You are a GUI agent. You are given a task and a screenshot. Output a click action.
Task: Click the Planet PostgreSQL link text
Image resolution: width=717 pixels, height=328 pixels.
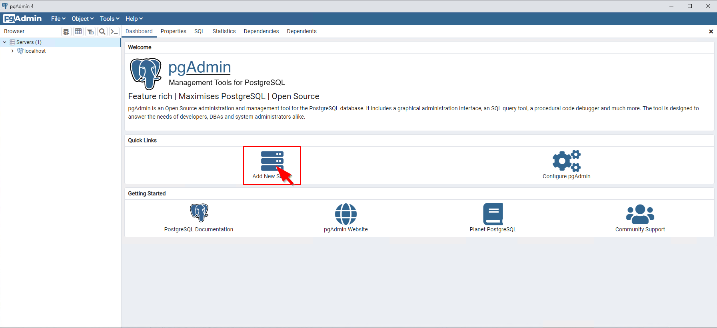click(x=493, y=229)
